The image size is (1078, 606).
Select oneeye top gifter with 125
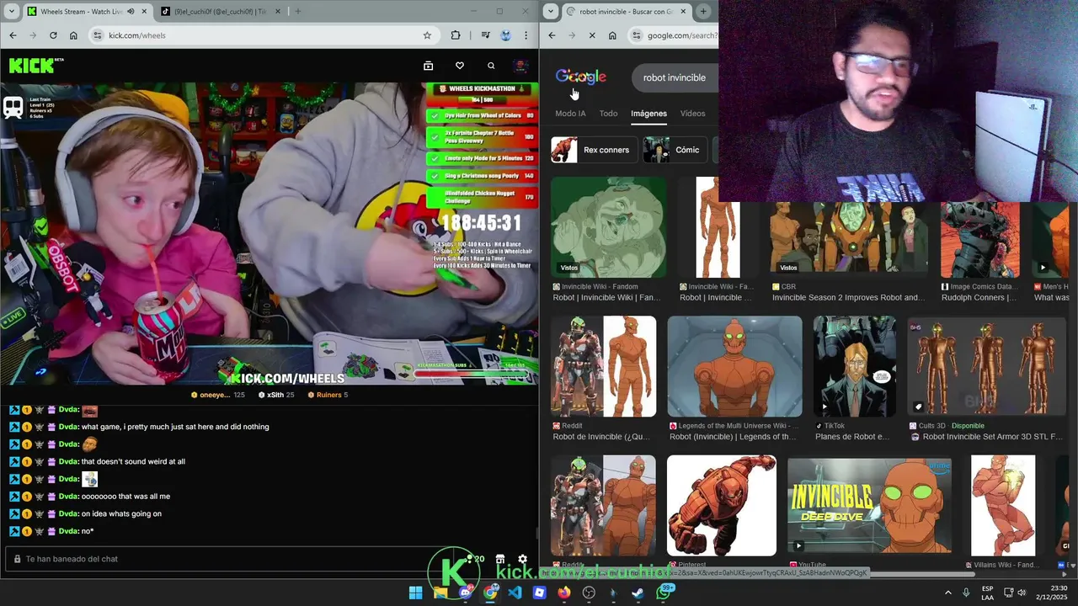(x=217, y=395)
